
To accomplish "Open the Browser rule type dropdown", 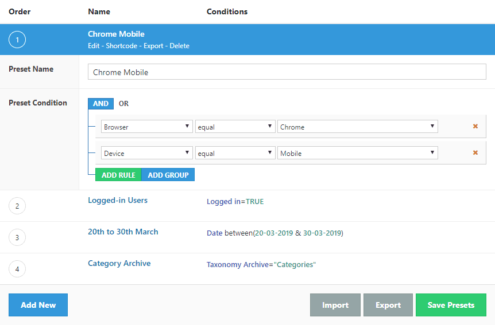I will point(146,127).
